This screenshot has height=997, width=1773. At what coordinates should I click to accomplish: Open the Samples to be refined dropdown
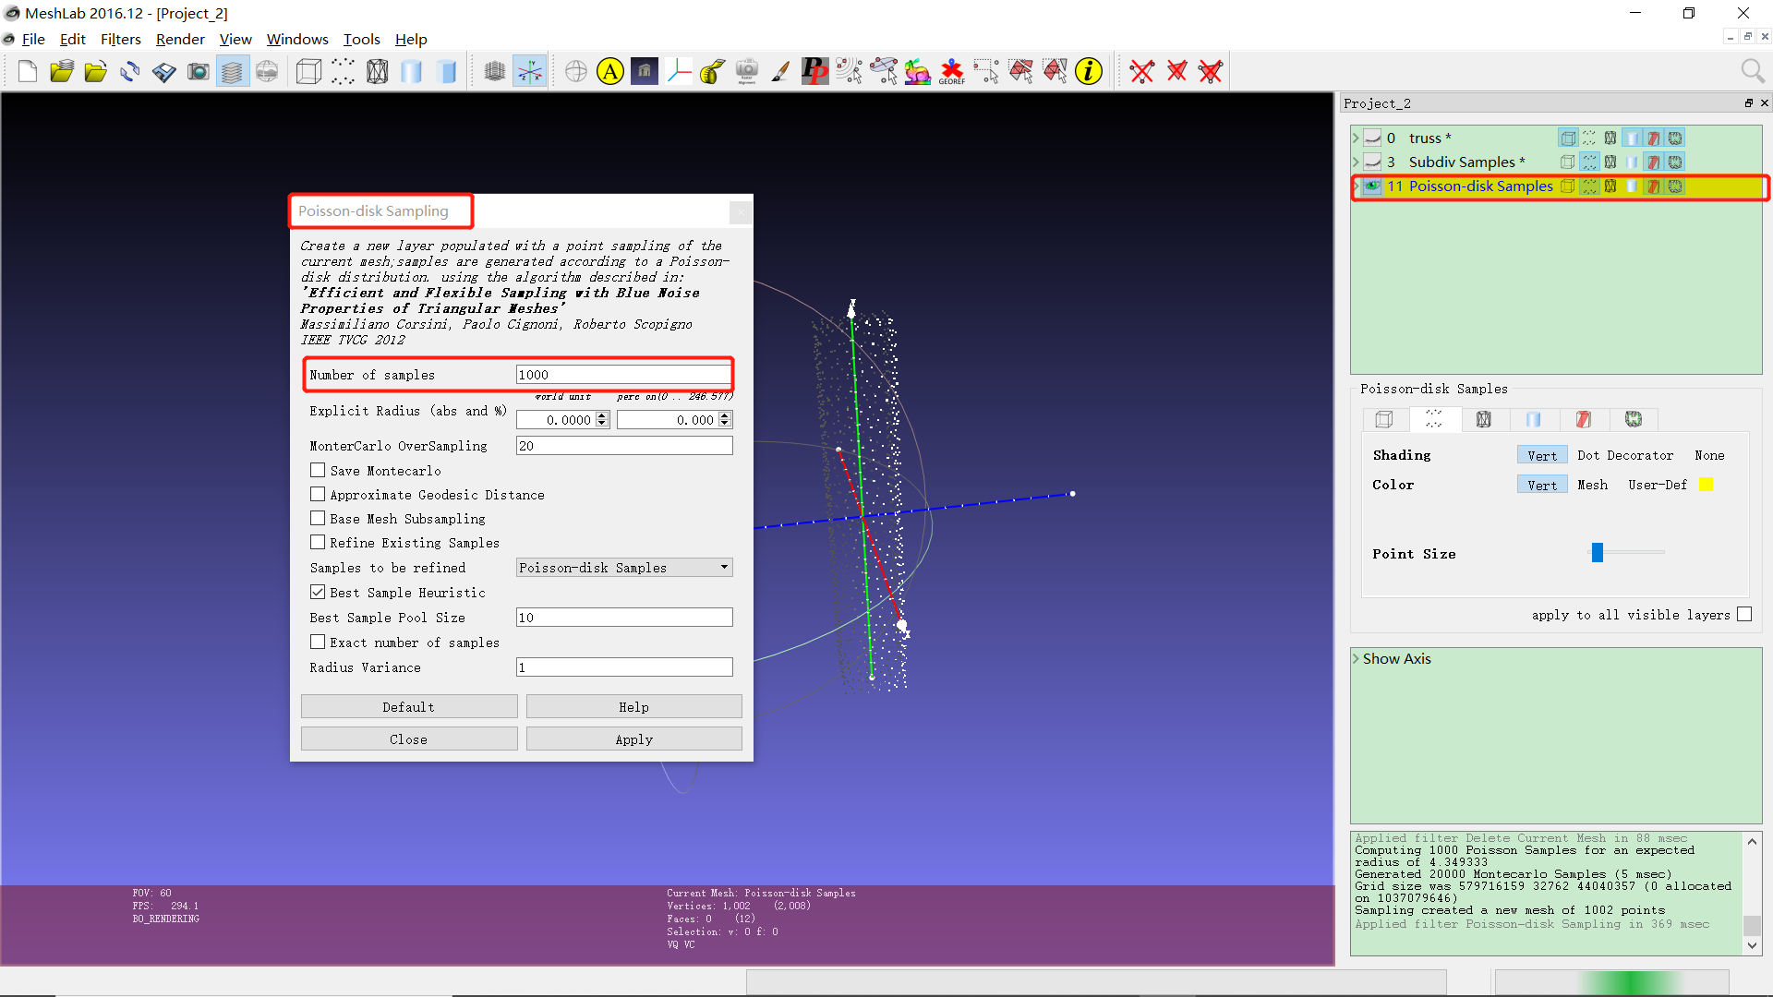coord(624,568)
